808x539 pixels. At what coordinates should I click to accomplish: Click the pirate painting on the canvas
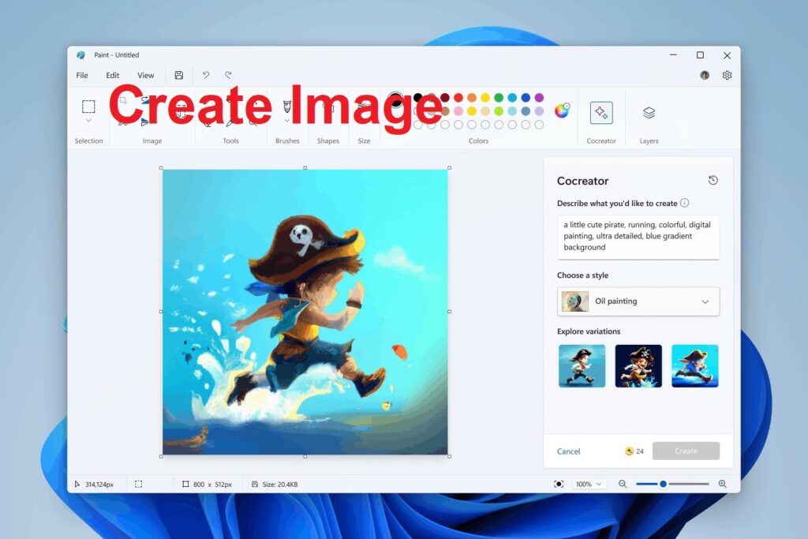click(305, 312)
